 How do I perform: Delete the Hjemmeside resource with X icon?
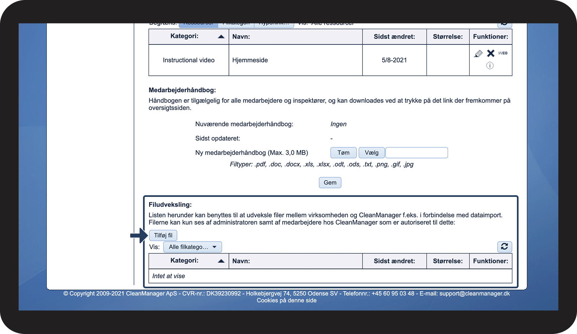click(490, 53)
